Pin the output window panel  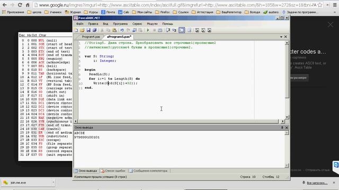282,128
